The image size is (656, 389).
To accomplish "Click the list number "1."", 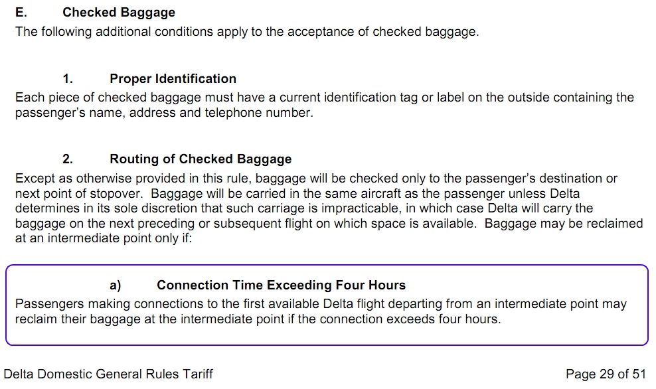I will click(68, 79).
